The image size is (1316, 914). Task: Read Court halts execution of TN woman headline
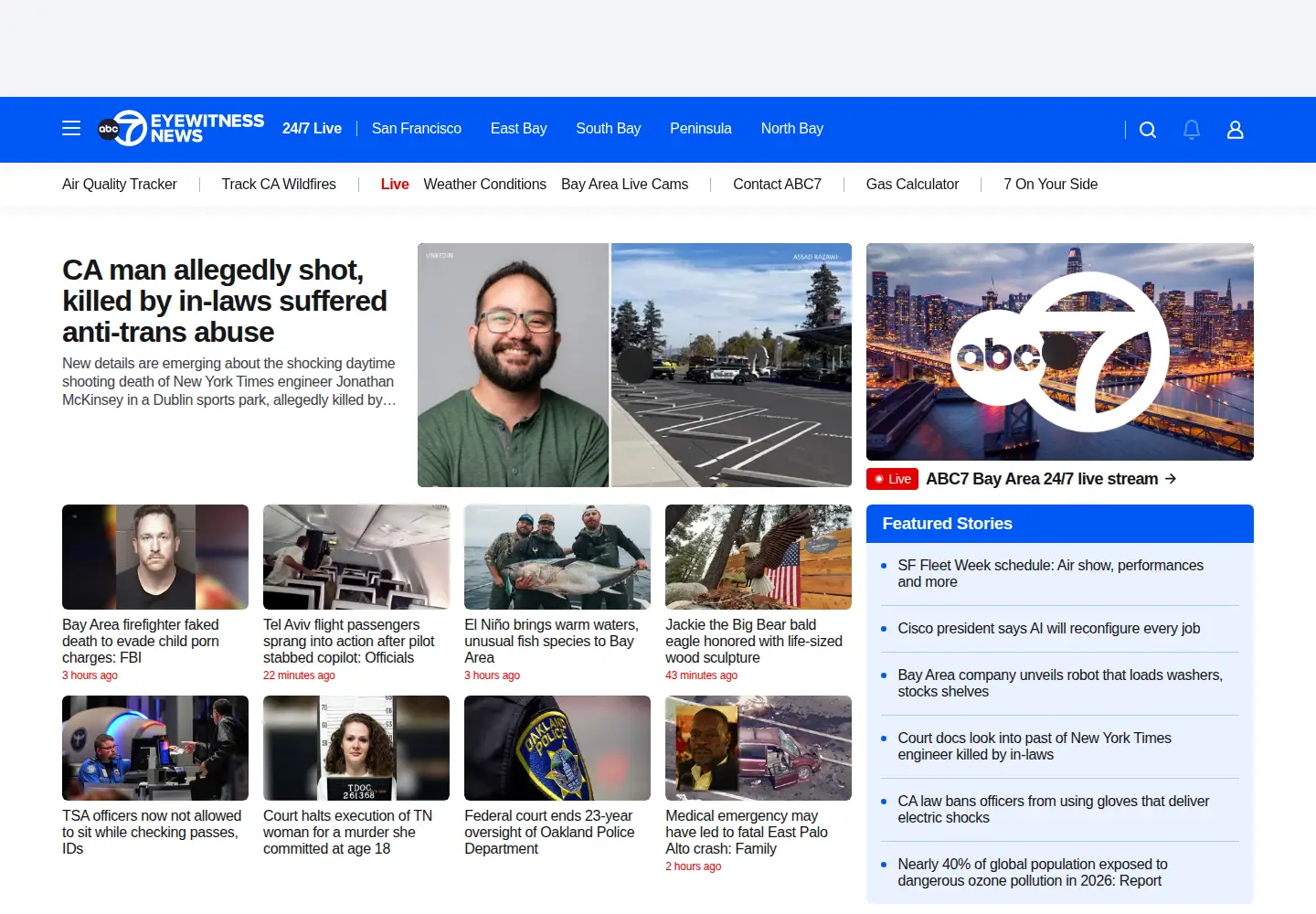point(348,833)
